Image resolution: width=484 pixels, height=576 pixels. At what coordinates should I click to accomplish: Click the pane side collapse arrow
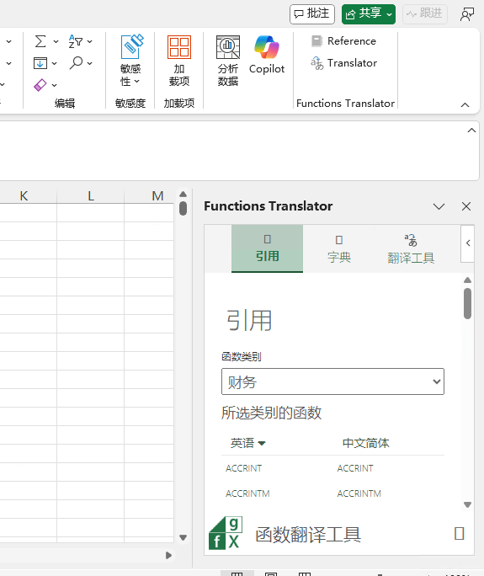tap(468, 243)
